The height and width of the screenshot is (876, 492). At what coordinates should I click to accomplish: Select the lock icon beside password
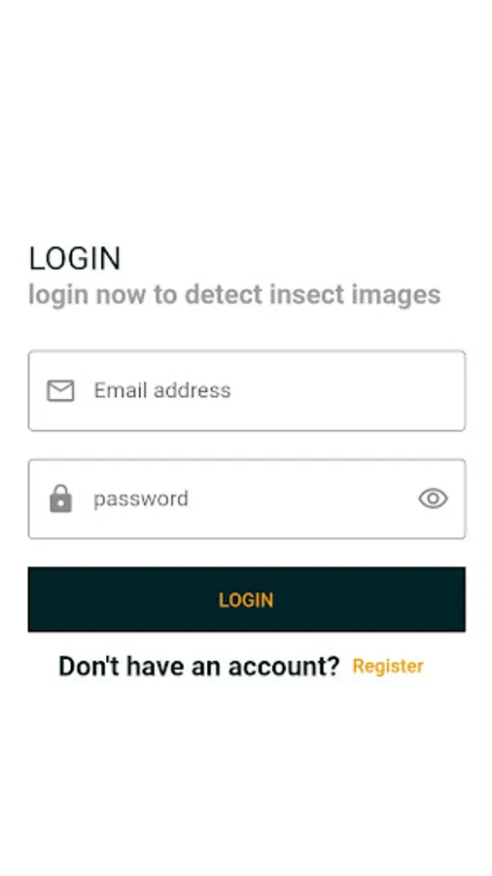(60, 498)
